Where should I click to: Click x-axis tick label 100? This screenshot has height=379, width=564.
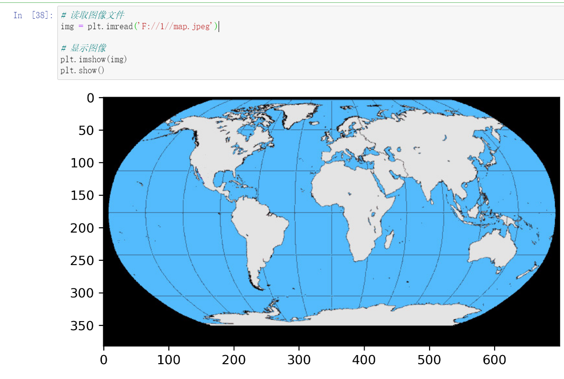tap(169, 359)
